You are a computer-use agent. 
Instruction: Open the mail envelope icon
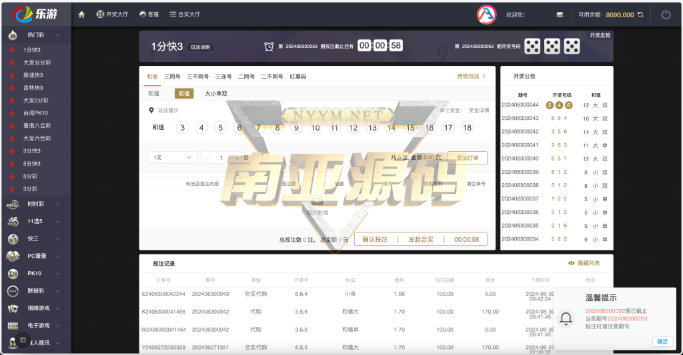tap(560, 14)
